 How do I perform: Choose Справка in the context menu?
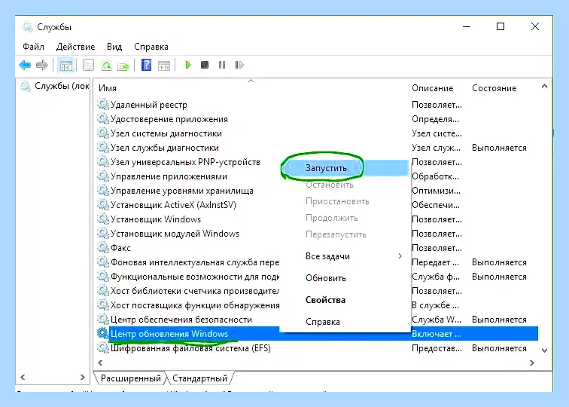click(x=345, y=322)
